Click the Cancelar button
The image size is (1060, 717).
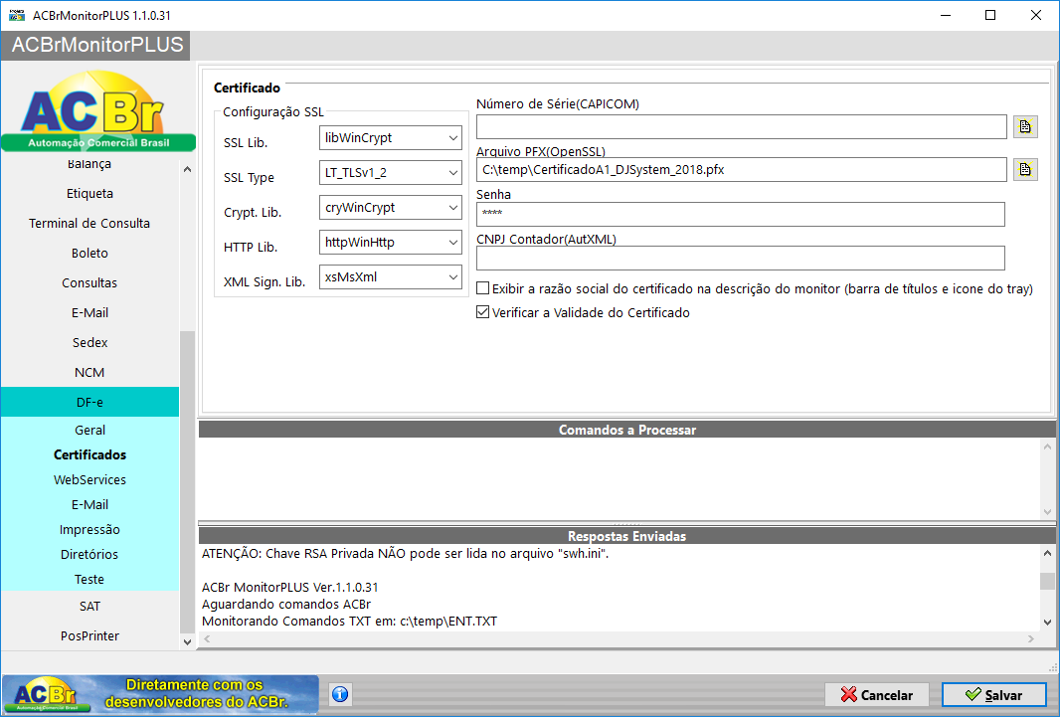pyautogui.click(x=877, y=695)
